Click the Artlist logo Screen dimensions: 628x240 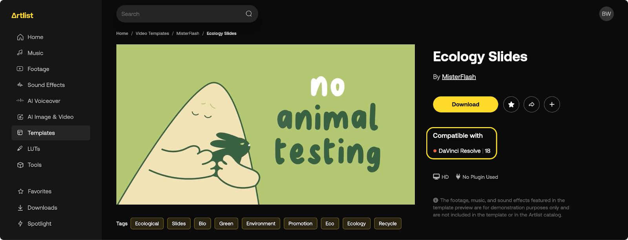point(22,15)
